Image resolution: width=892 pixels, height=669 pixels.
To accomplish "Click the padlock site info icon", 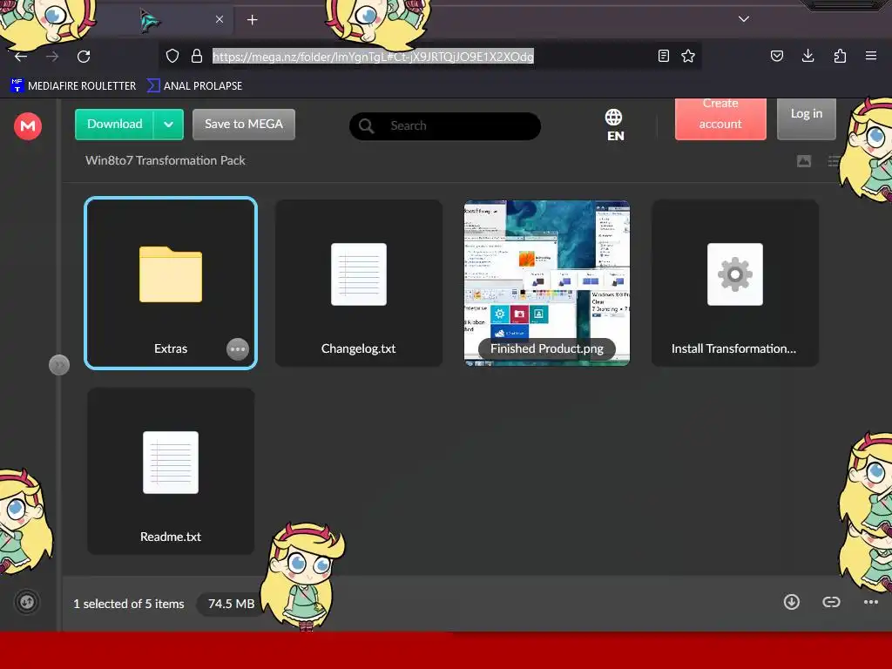I will click(197, 56).
